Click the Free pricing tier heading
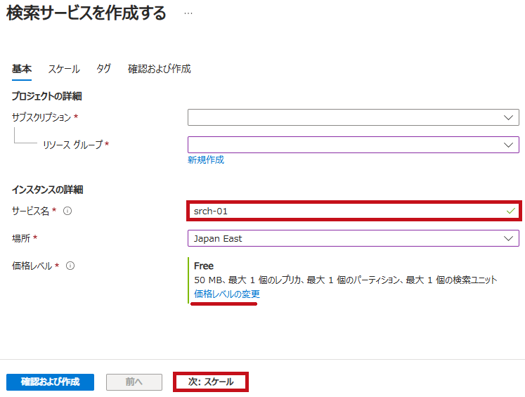Screen dimensions: 525x397 coord(204,266)
